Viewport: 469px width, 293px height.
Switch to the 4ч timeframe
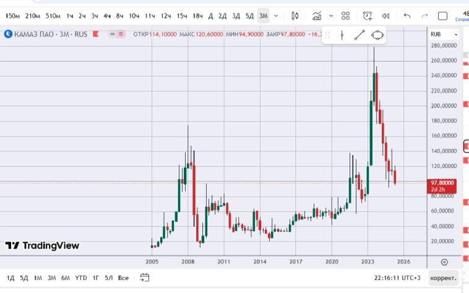(107, 16)
